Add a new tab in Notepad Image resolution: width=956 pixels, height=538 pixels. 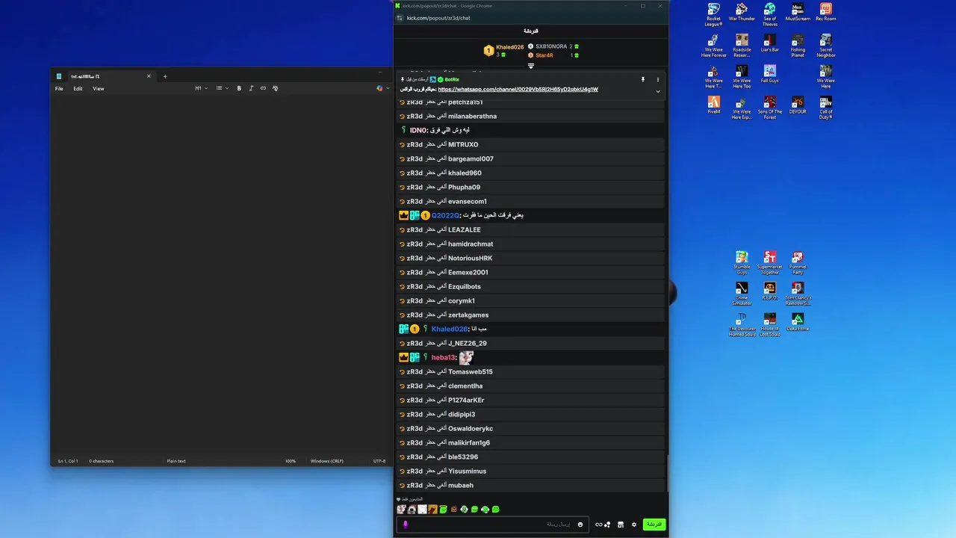[165, 76]
